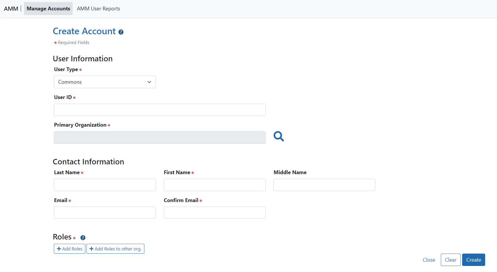The height and width of the screenshot is (272, 497).
Task: Click the Confirm Email label
Action: click(x=181, y=200)
